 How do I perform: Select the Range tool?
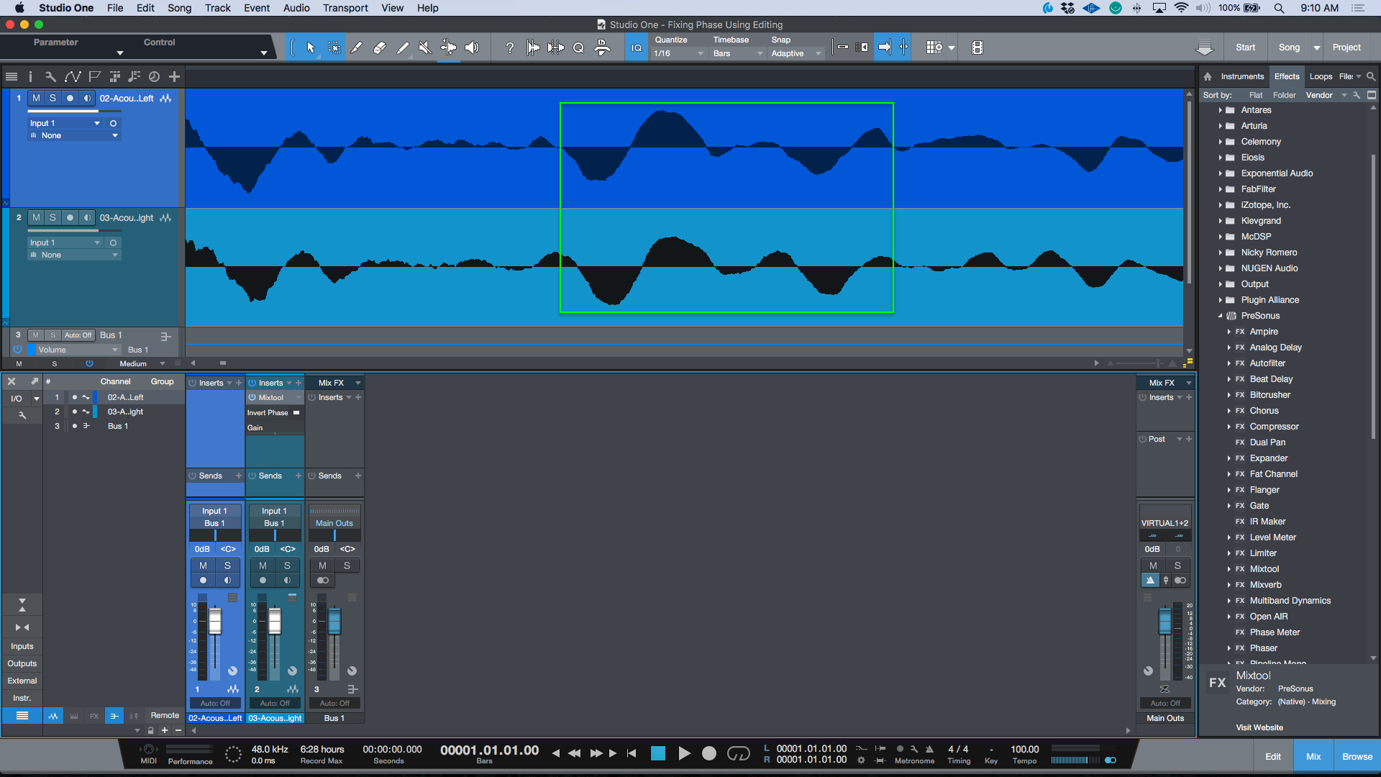point(334,47)
